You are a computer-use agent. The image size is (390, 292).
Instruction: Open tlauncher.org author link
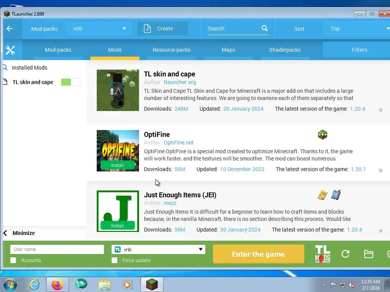pyautogui.click(x=180, y=82)
